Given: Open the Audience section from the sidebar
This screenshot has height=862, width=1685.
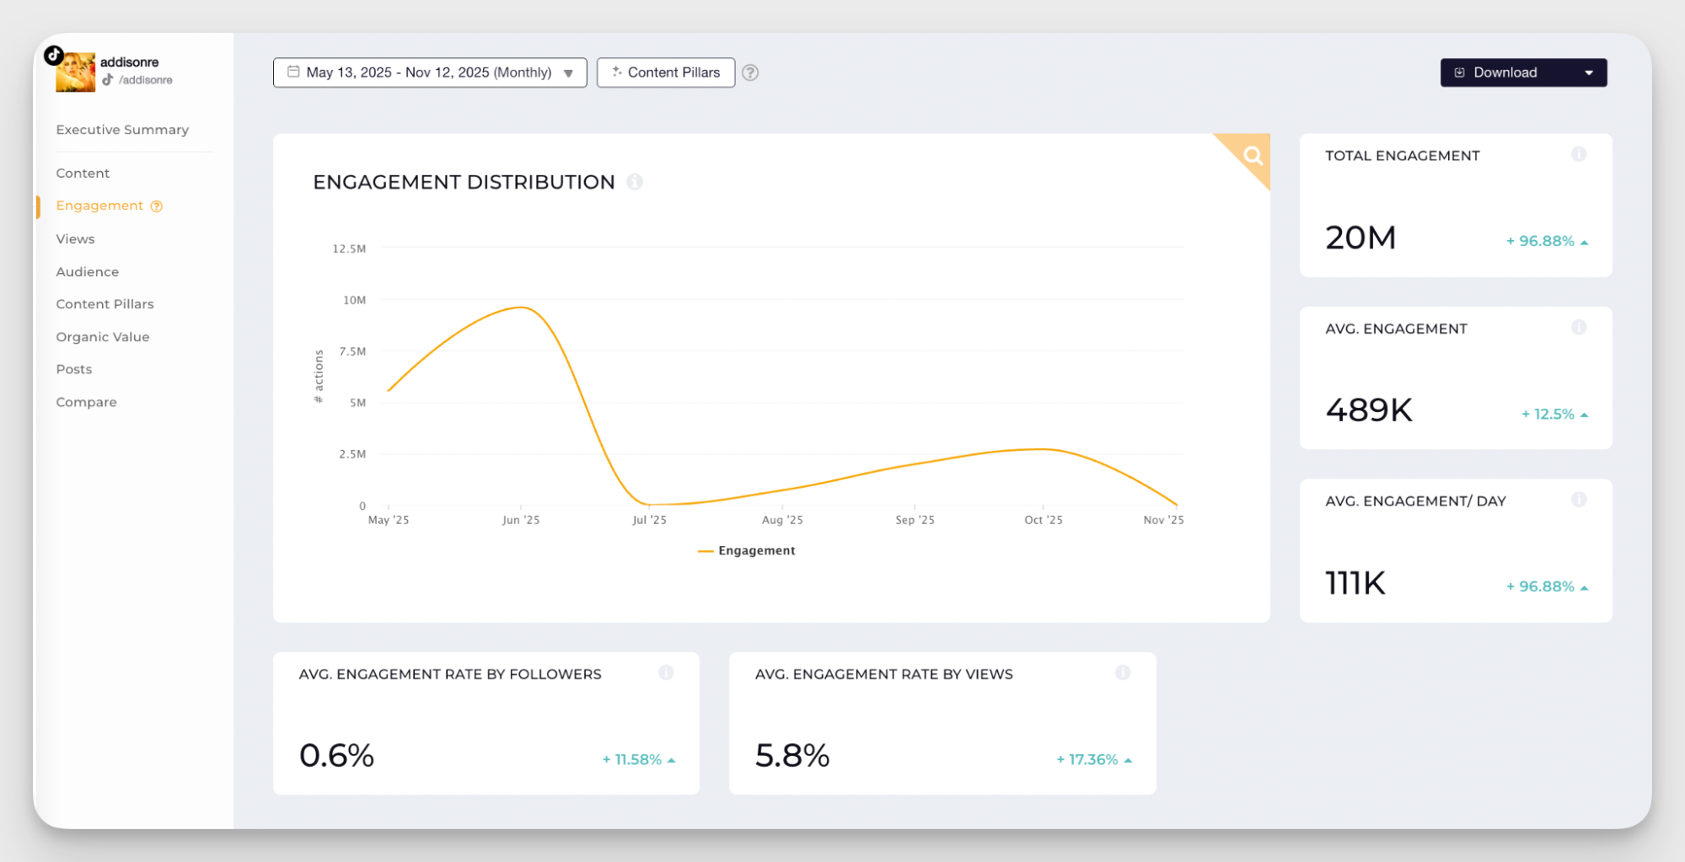Looking at the screenshot, I should [87, 271].
